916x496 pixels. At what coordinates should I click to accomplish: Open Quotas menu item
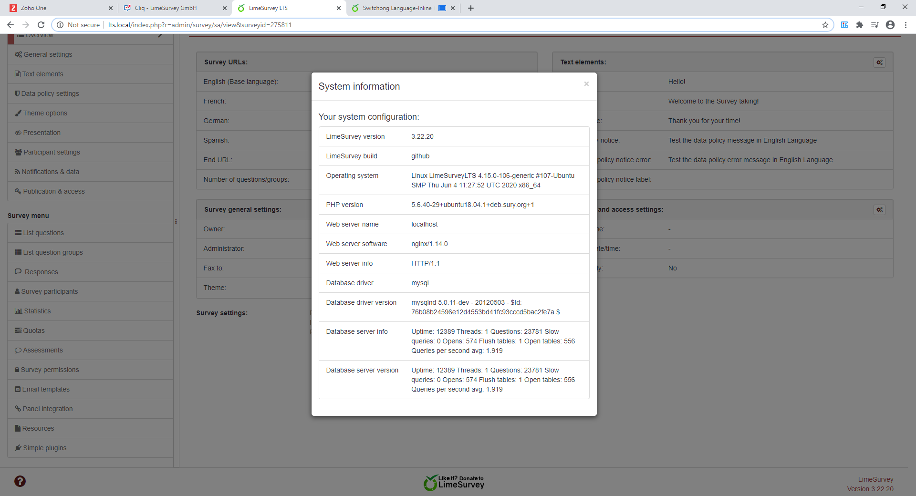90,331
